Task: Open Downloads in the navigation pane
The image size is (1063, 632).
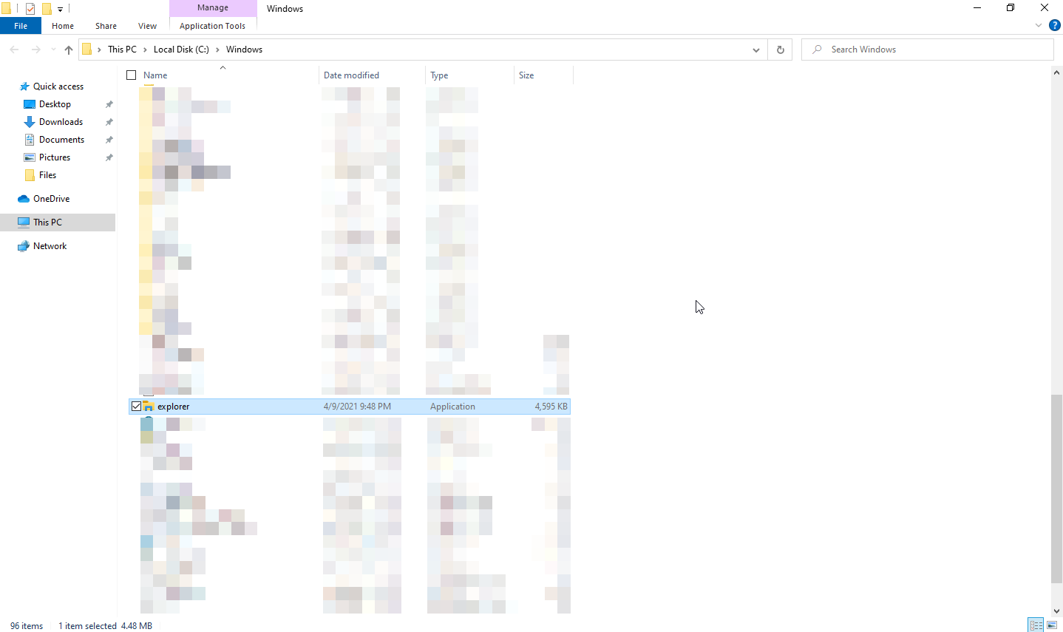Action: [x=61, y=122]
